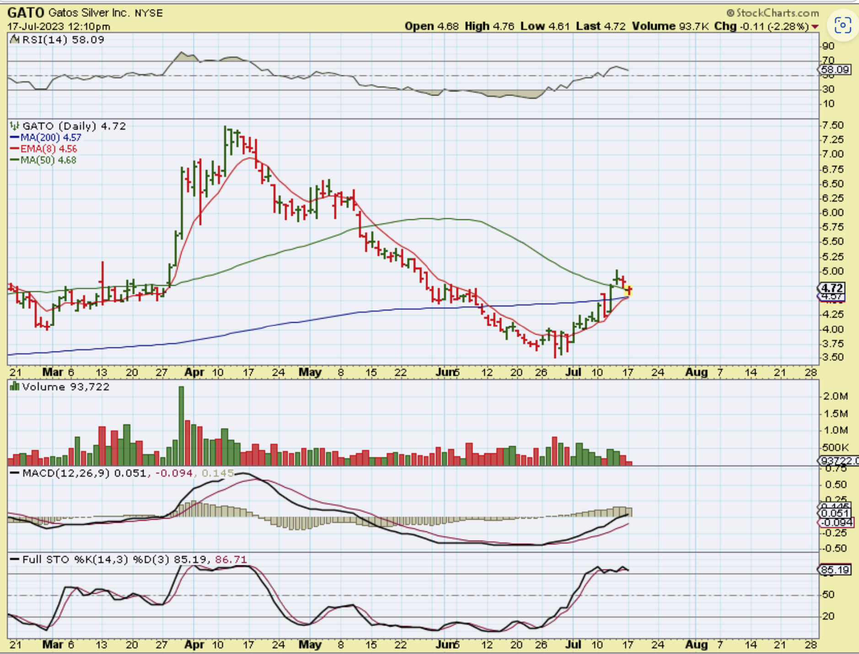This screenshot has height=654, width=859.
Task: Click the 3.50 price axis label
Action: (833, 357)
